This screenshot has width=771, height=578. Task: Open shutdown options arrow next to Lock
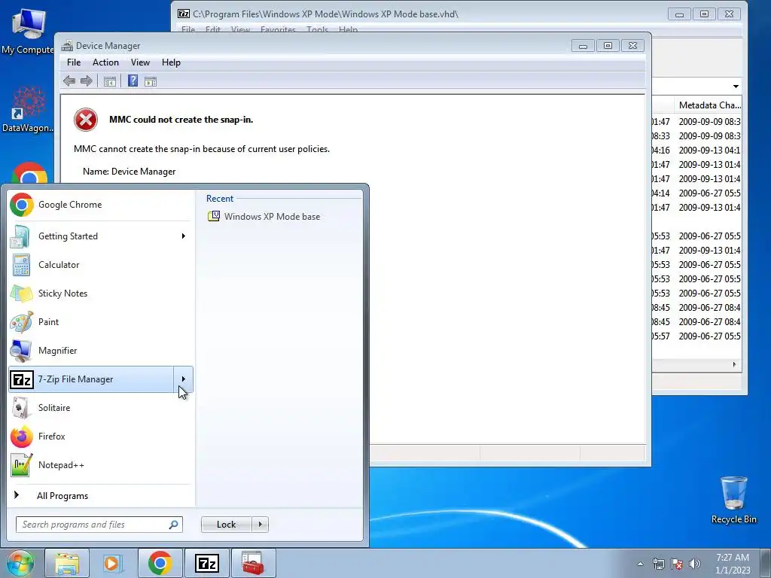tap(260, 525)
